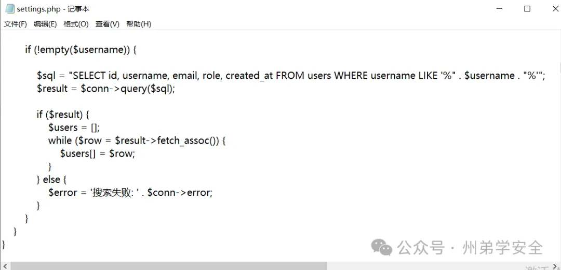
Task: Open the 文件(F) menu
Action: click(16, 24)
